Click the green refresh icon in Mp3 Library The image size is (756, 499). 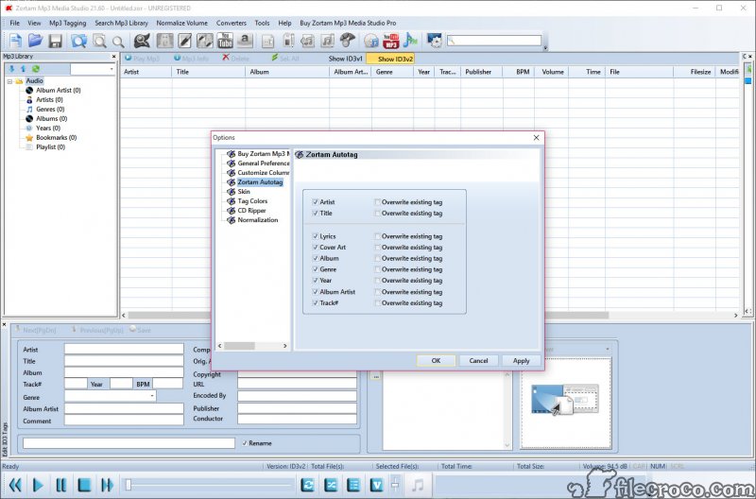36,69
